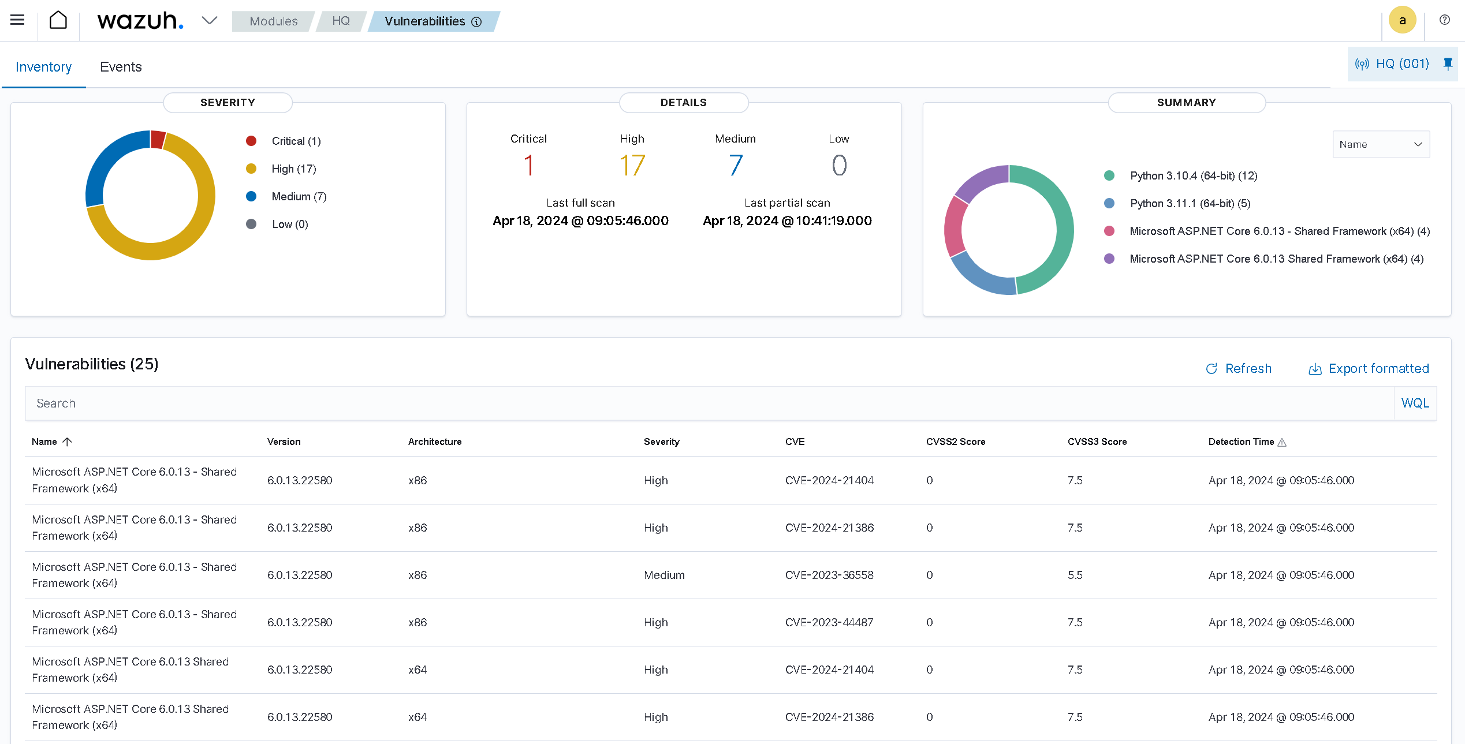
Task: Click the agent signal icon beside HQ (001)
Action: pyautogui.click(x=1362, y=64)
